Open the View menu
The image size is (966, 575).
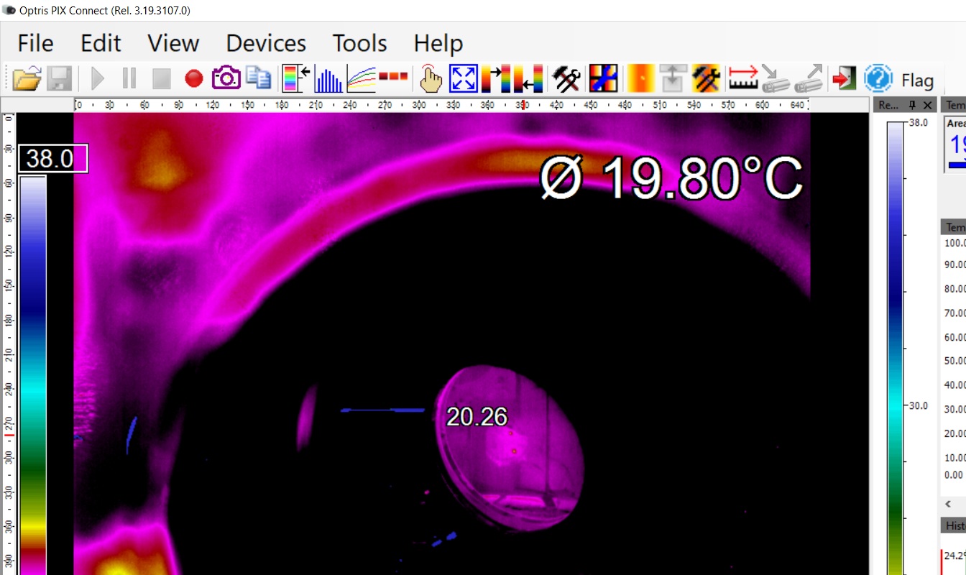pos(173,43)
